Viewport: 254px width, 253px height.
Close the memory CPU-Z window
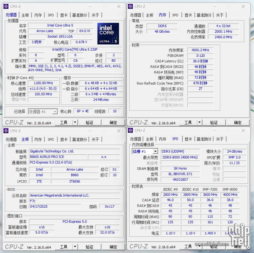coord(243,6)
